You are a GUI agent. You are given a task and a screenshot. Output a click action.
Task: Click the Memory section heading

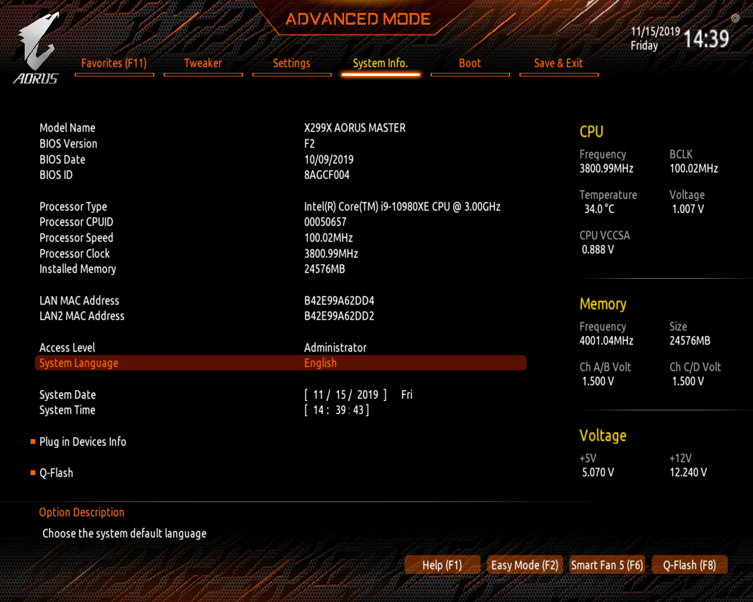click(x=603, y=304)
